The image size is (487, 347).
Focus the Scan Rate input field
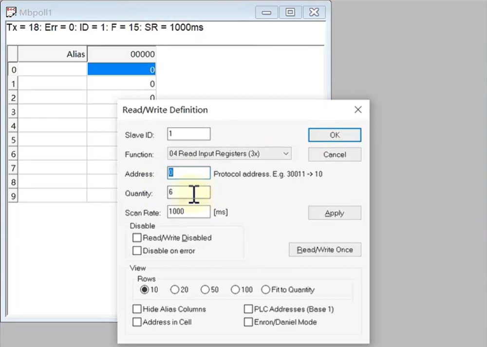(188, 212)
